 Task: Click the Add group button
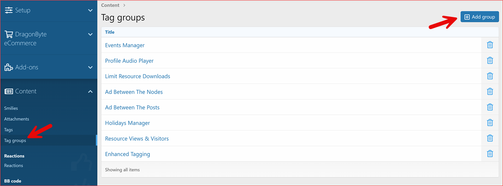coord(479,17)
